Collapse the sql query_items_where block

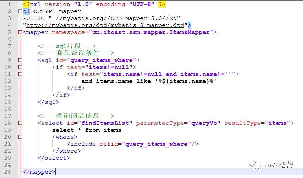(20, 60)
